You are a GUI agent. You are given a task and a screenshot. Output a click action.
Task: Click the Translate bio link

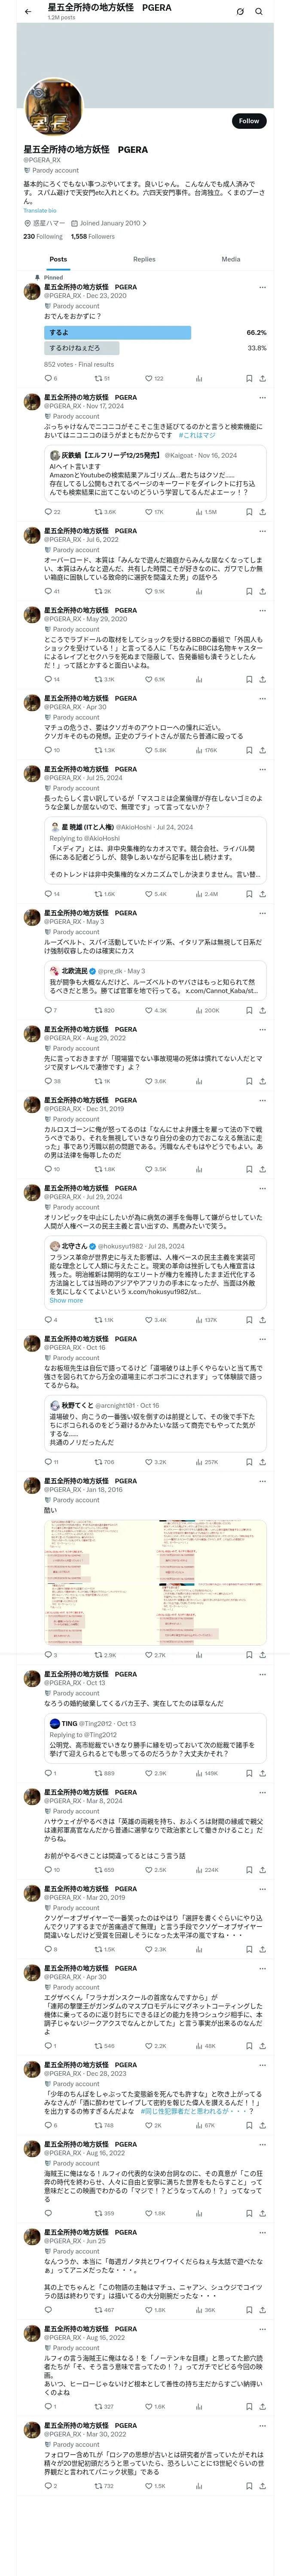point(40,211)
